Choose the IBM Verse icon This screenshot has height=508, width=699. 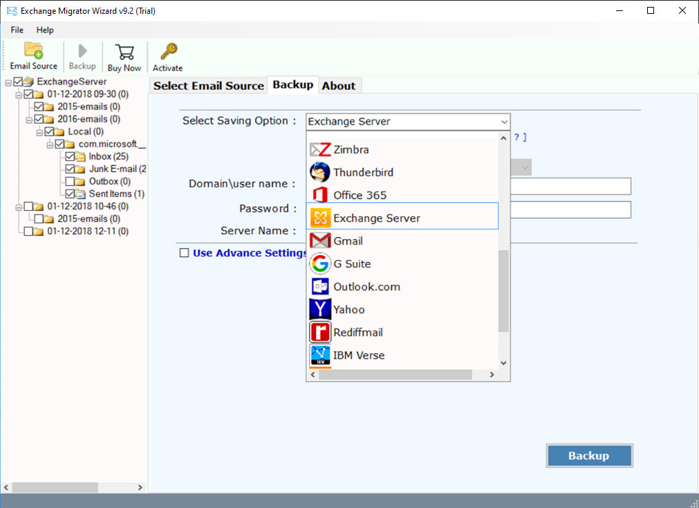[320, 355]
